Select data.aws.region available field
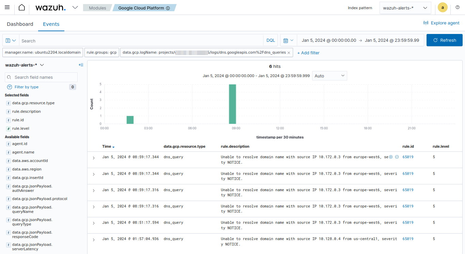Screen dimensions: 465x254 27,169
